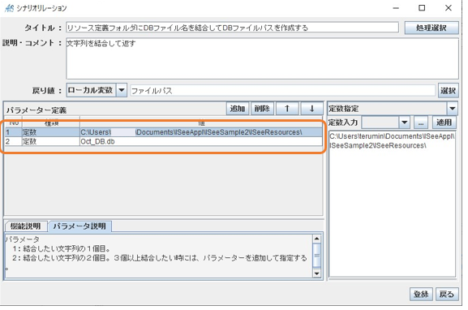Open the 定数指定 dropdown arrow

(x=452, y=109)
